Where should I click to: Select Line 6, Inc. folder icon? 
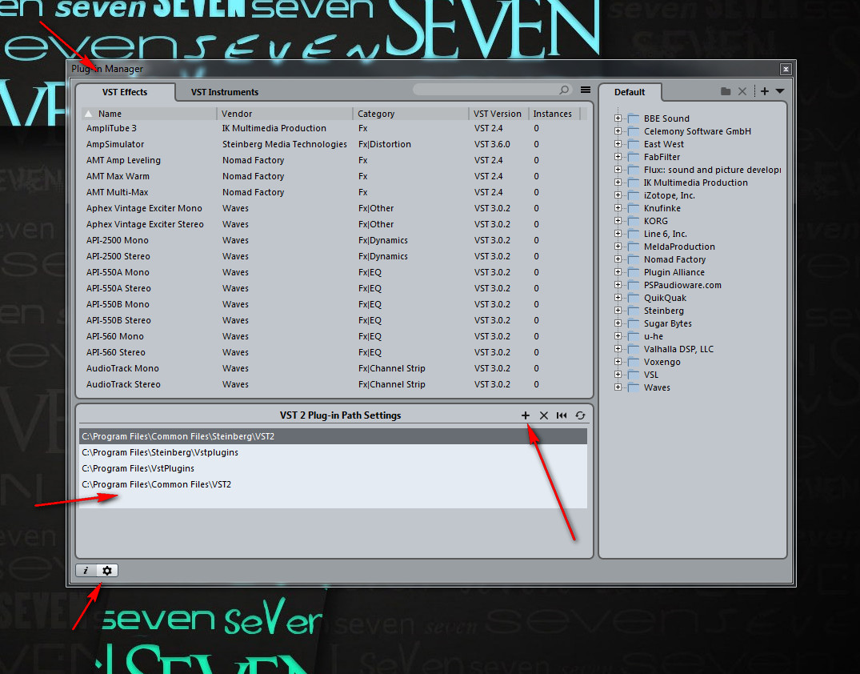point(634,234)
